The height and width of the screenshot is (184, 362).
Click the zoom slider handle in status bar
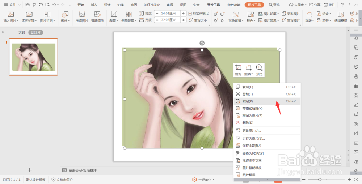point(320,179)
